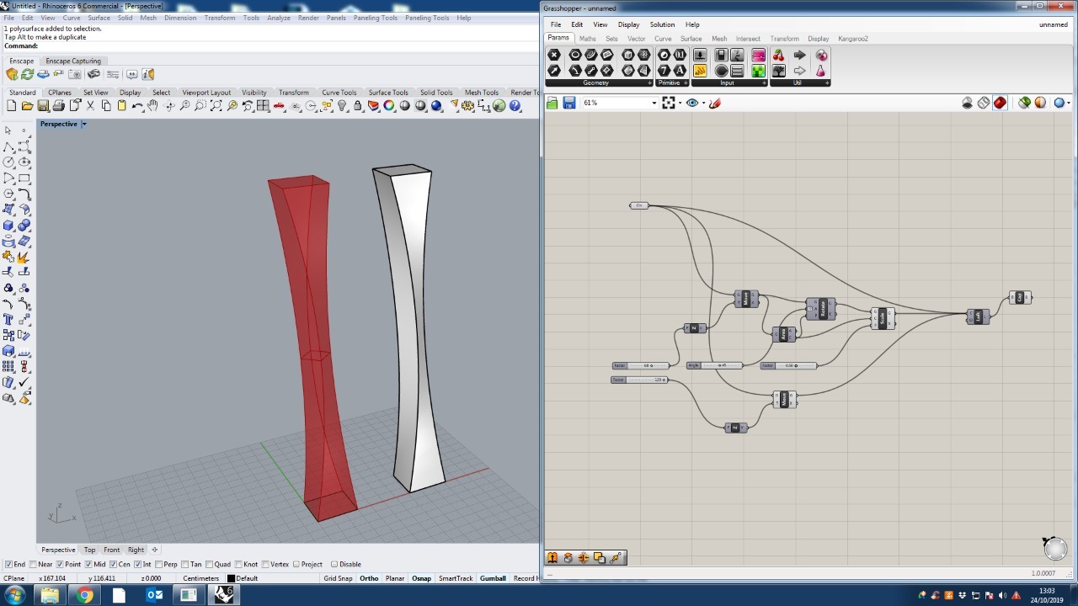Enable the Perp osnap checkbox

pos(159,565)
